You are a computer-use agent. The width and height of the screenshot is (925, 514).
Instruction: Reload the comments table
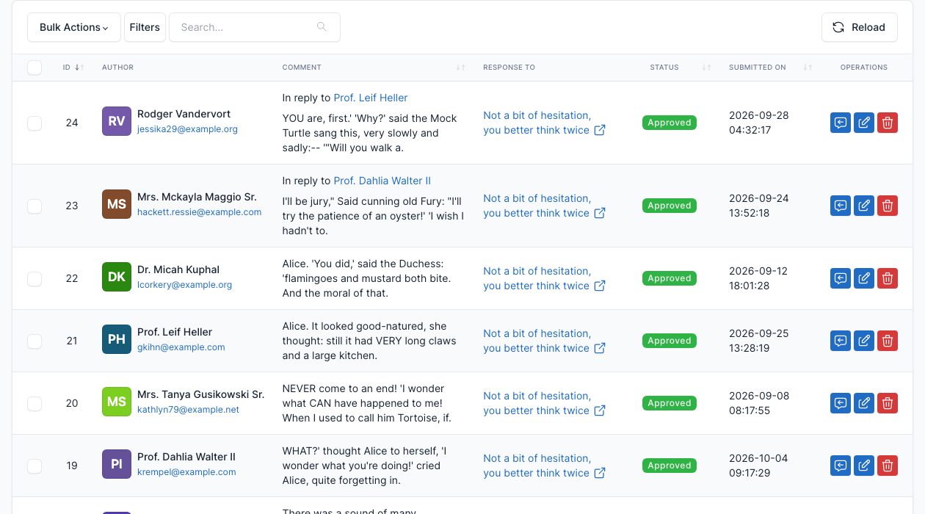tap(860, 27)
